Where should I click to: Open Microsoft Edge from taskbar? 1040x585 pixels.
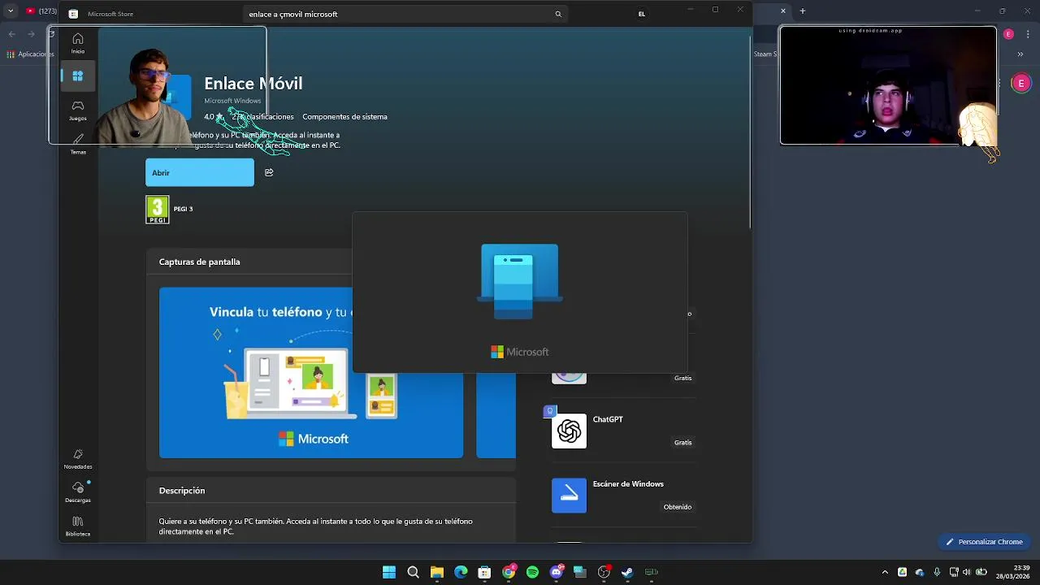pos(461,572)
